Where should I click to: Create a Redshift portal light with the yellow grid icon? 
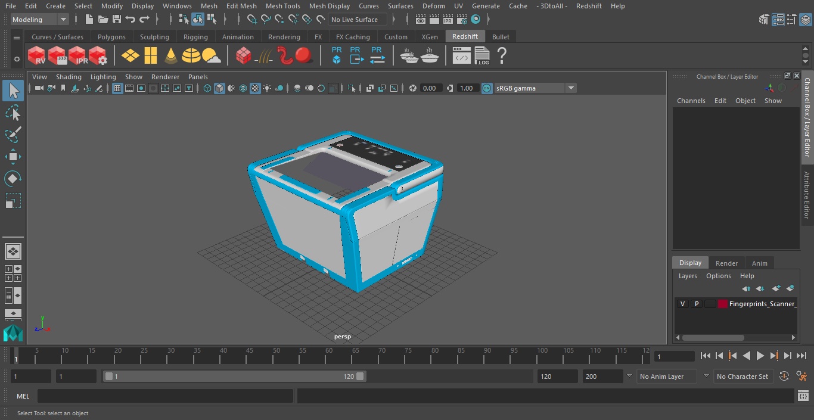tap(151, 56)
